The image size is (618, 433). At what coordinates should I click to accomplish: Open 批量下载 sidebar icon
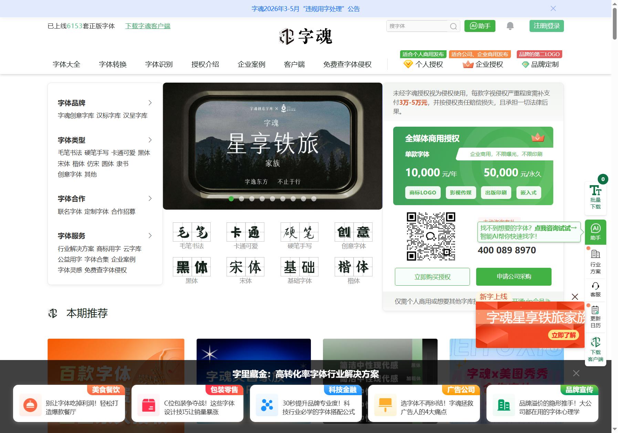(x=595, y=198)
